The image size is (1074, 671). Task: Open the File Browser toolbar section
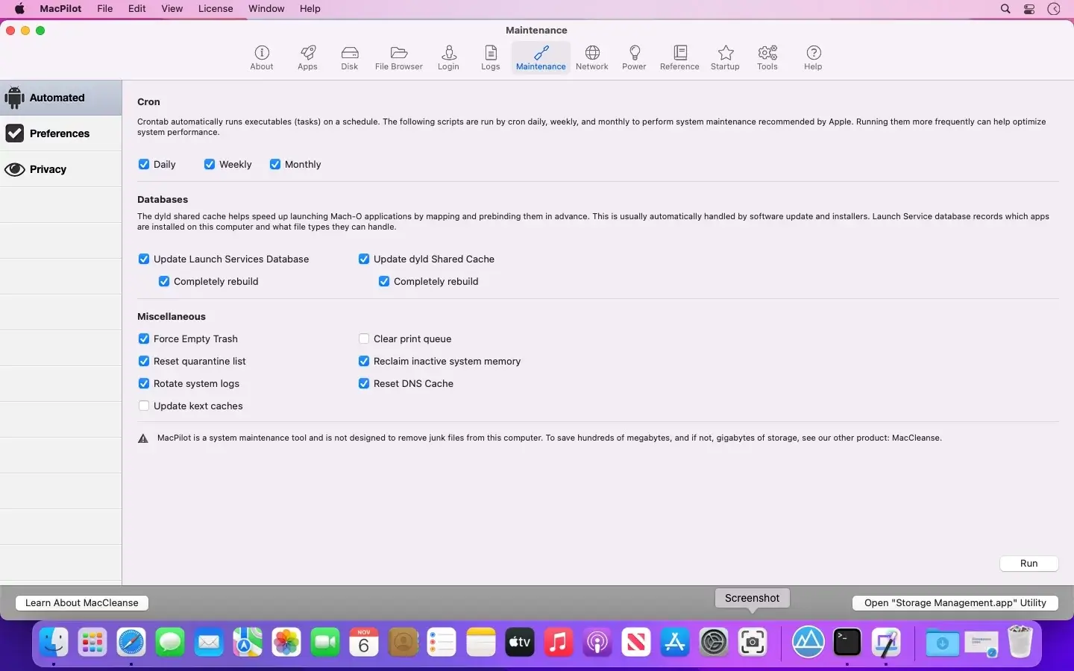[398, 57]
